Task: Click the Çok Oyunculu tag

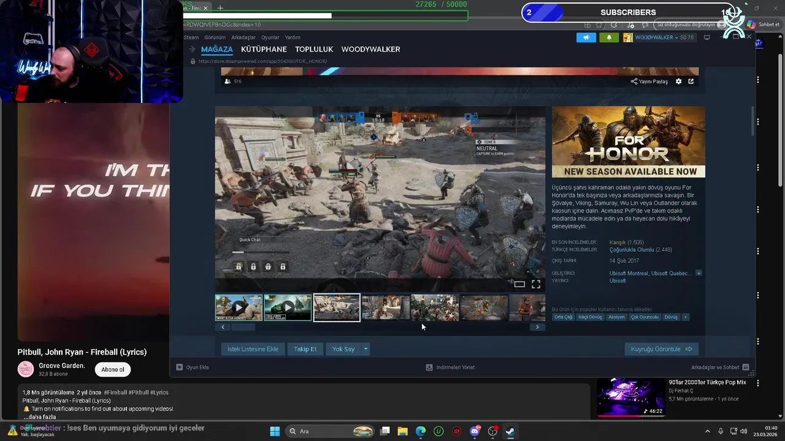Action: point(645,317)
